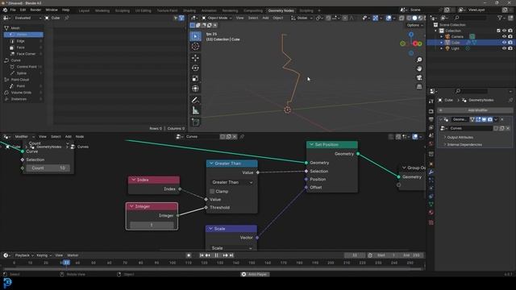
Task: Click the Spline domain row
Action: coord(23,73)
